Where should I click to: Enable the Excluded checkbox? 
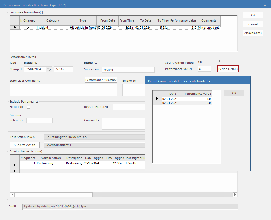point(28,107)
